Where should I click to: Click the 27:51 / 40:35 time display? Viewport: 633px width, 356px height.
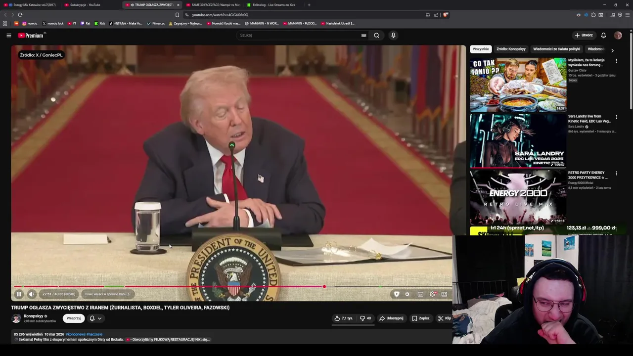click(59, 294)
